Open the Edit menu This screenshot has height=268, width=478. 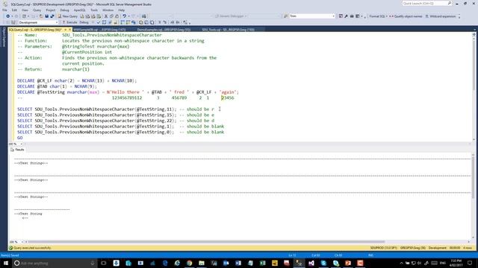click(14, 10)
